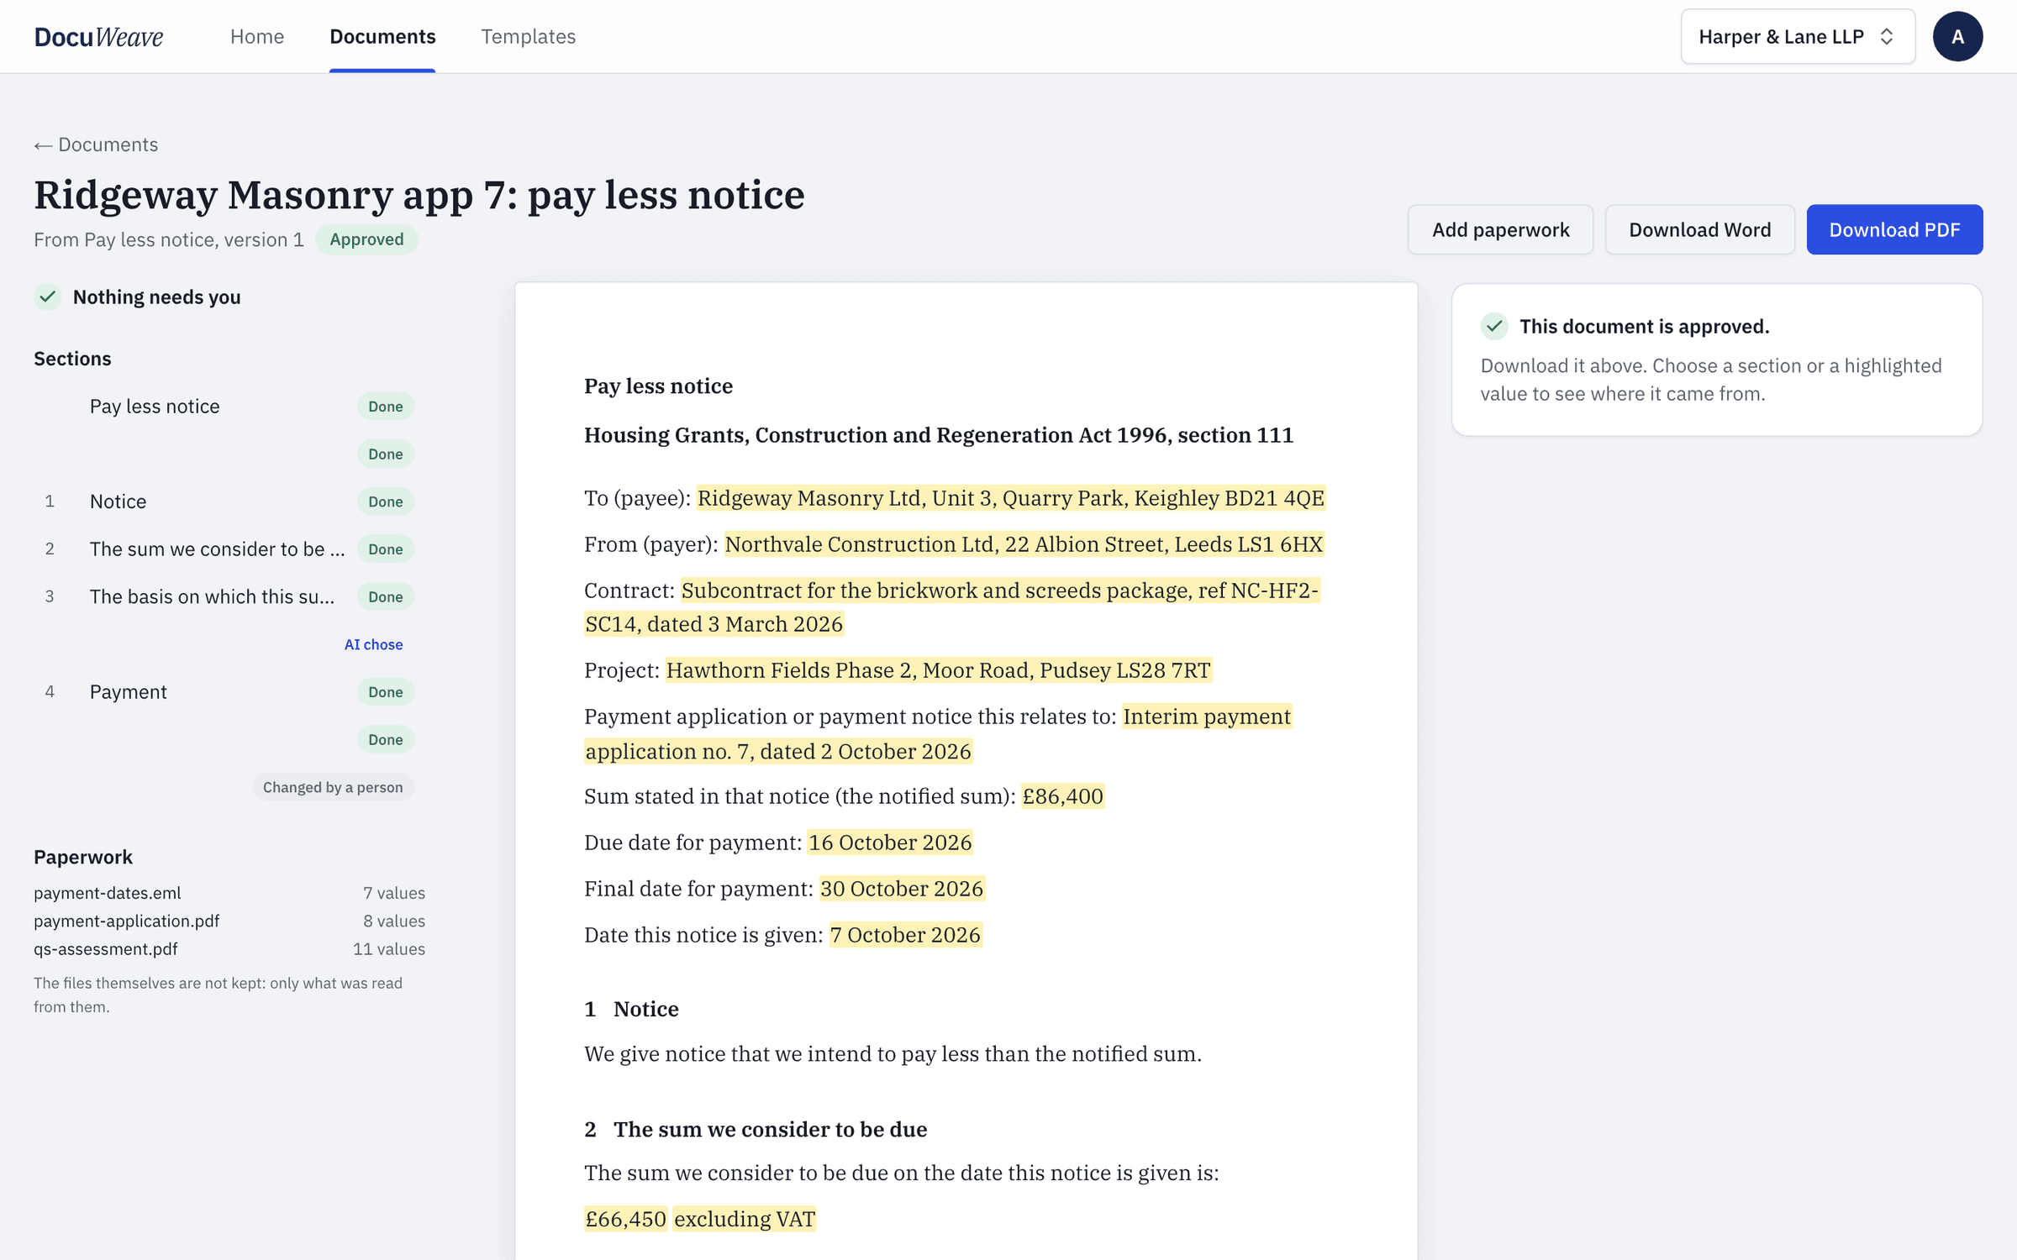Click the Changed by a person tag
2017x1260 pixels.
[x=333, y=787]
